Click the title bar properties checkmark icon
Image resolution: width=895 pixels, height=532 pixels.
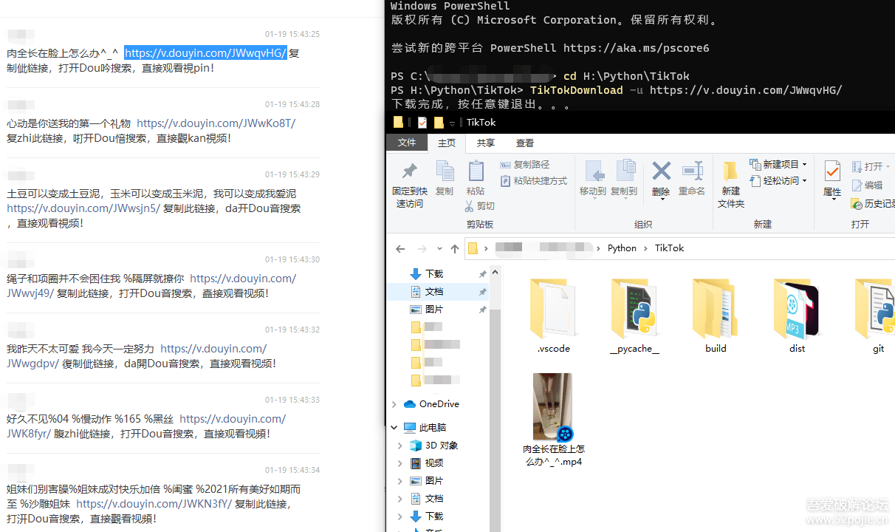click(422, 123)
